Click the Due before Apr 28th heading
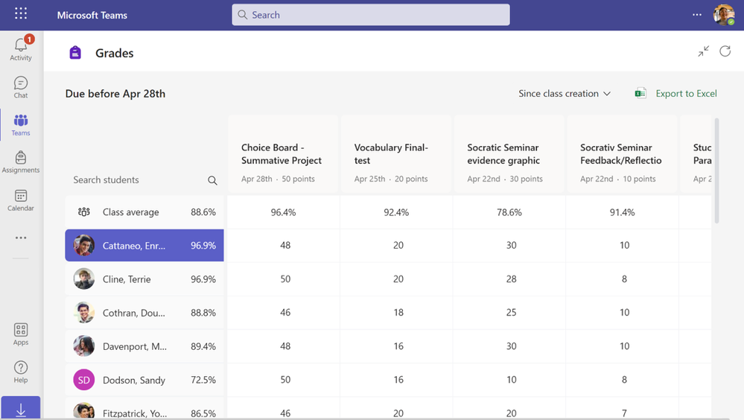Viewport: 744px width, 420px height. (x=115, y=94)
